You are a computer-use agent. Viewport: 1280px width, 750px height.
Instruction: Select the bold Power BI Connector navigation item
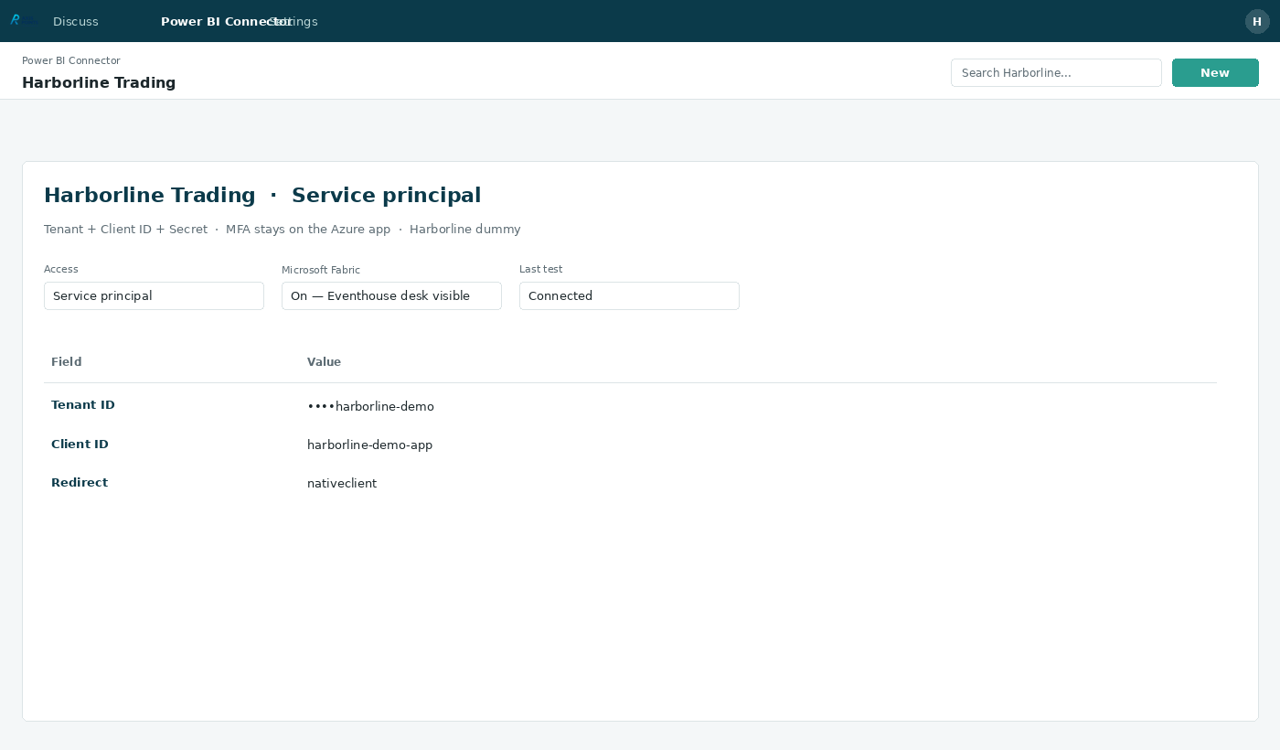coord(226,21)
